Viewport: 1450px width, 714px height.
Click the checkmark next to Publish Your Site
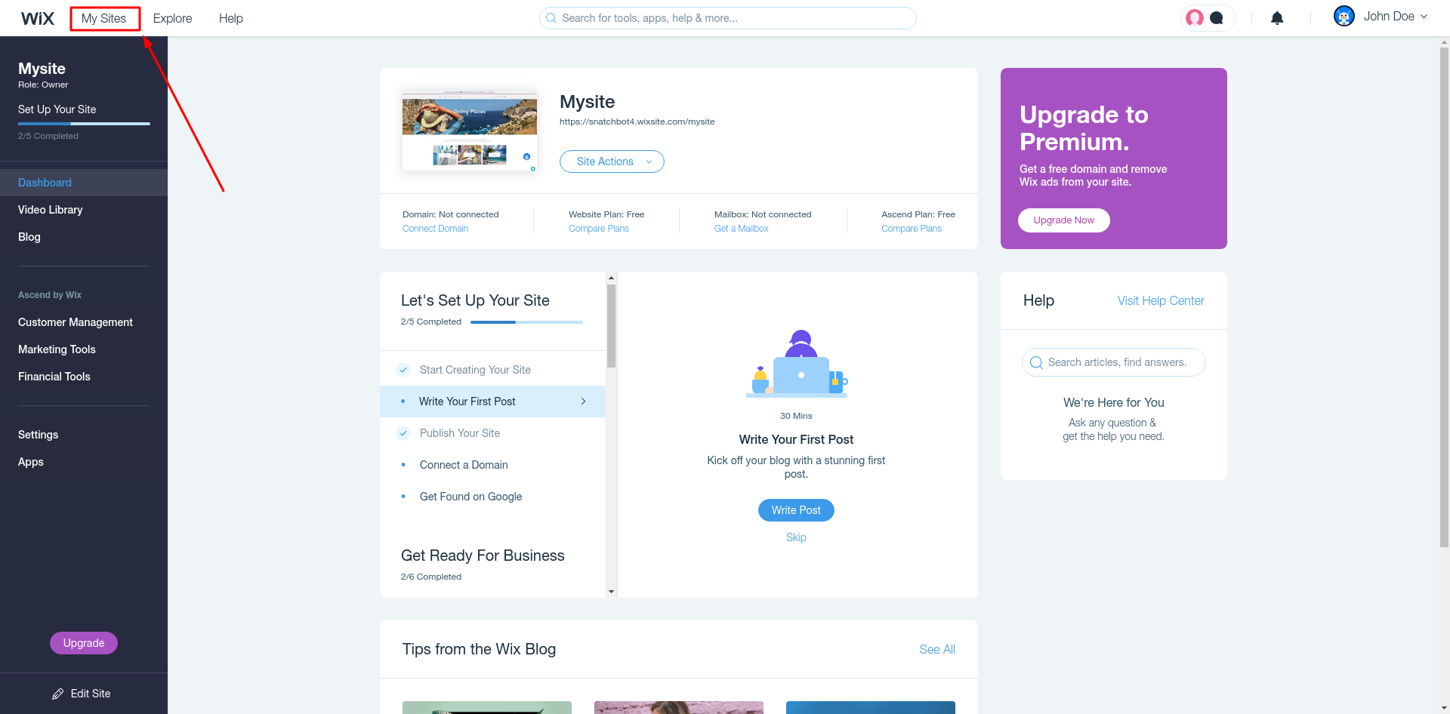pos(403,433)
